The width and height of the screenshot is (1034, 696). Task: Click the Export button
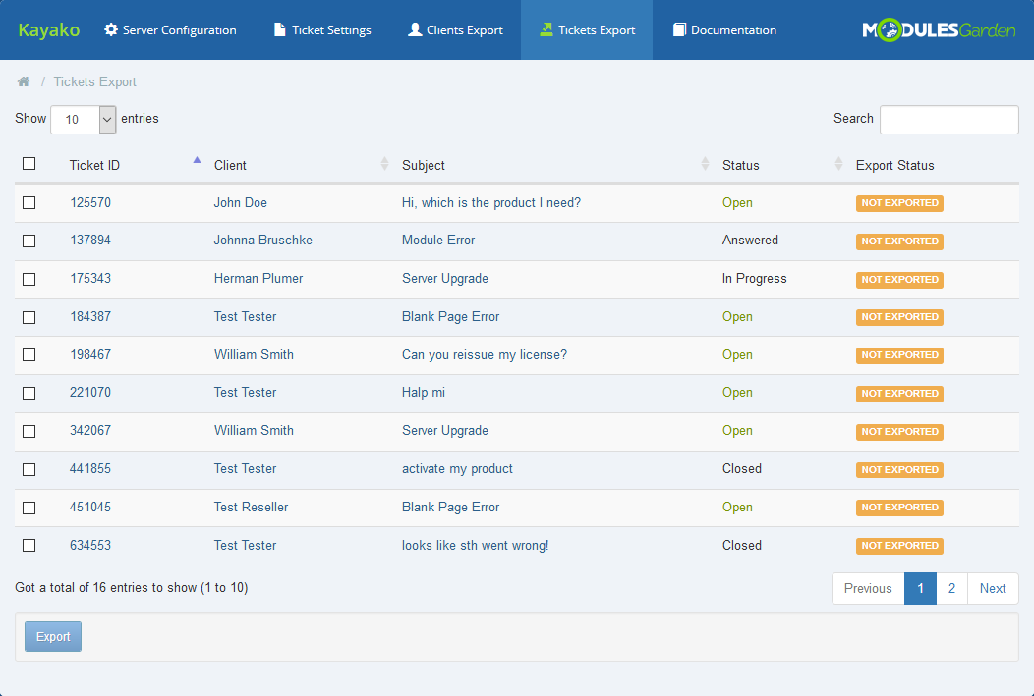[53, 637]
